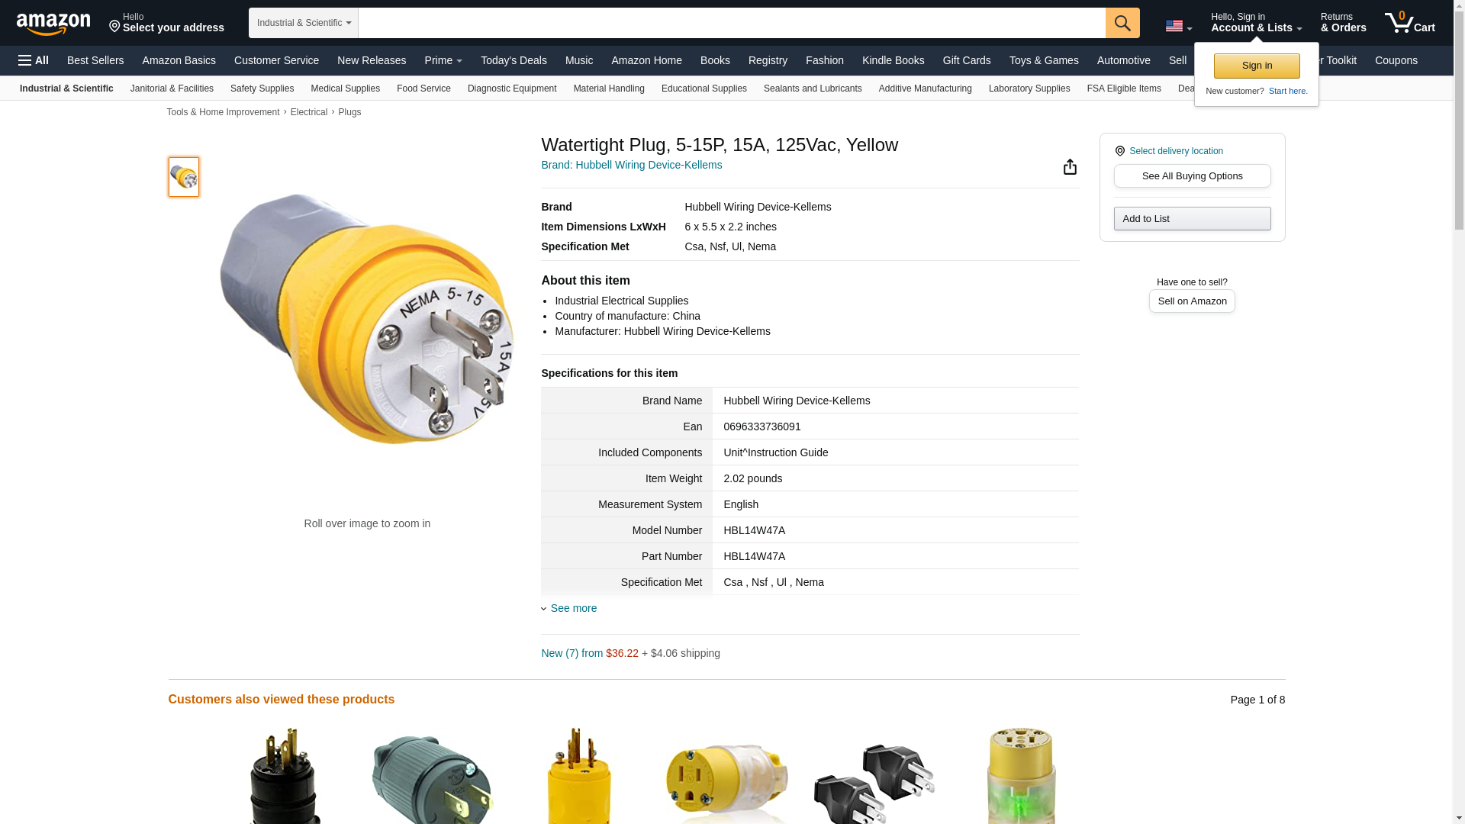Click the Add to List button

pyautogui.click(x=1192, y=219)
